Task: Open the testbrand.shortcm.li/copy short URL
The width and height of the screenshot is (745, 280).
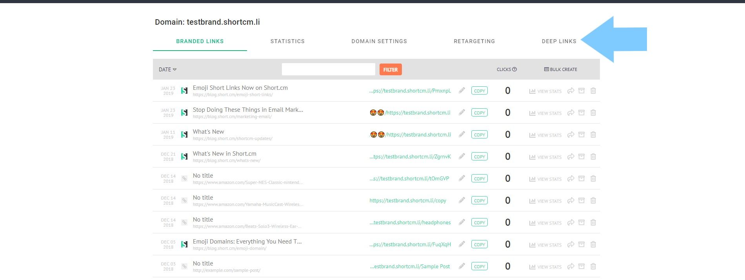Action: point(408,200)
